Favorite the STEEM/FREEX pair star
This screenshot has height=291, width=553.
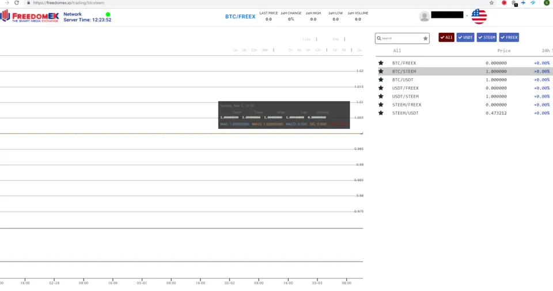pos(381,105)
